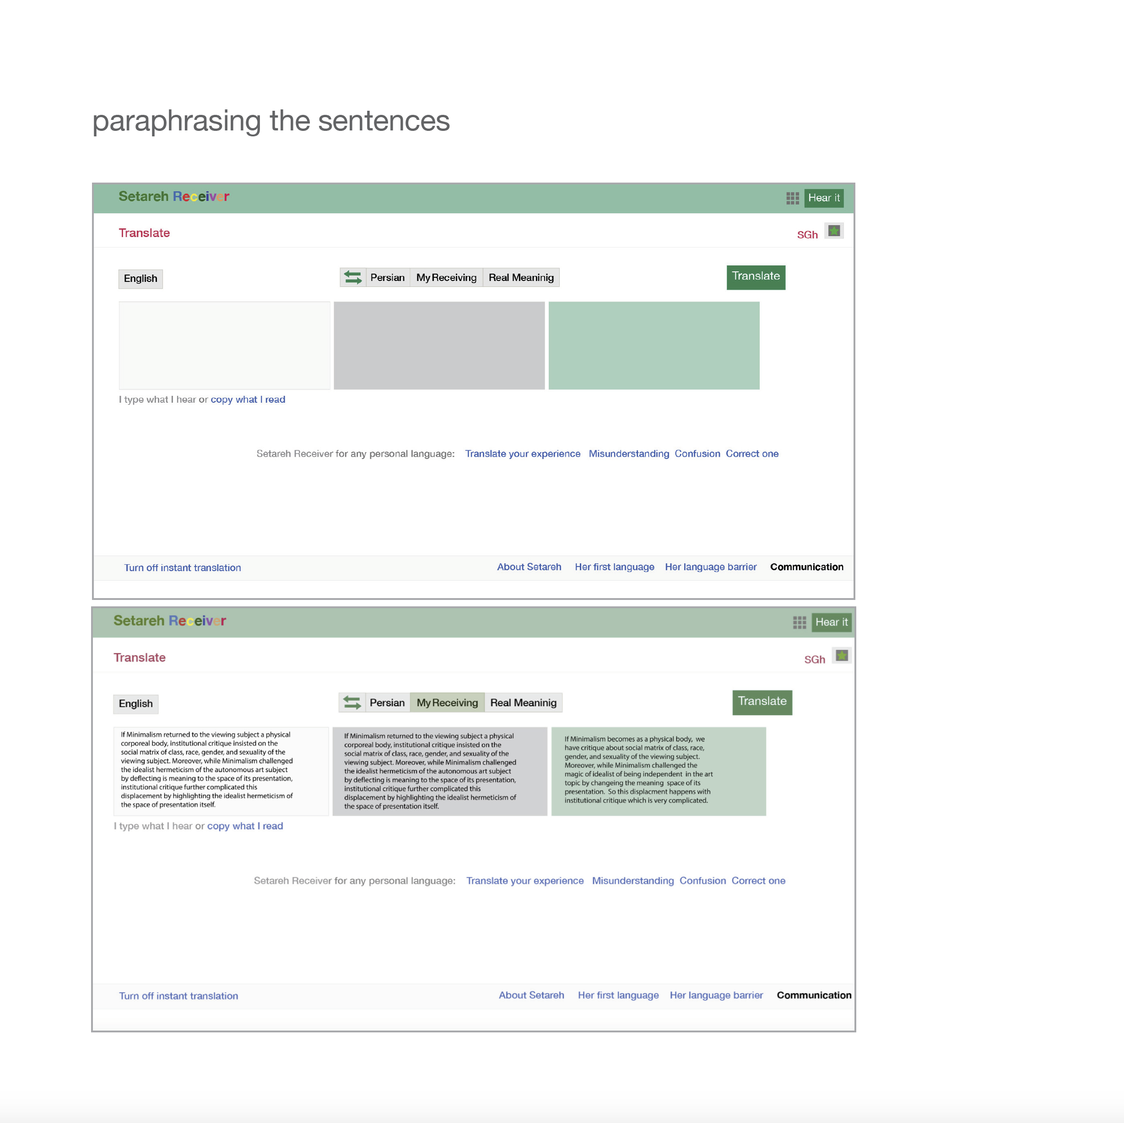The height and width of the screenshot is (1123, 1124).
Task: Click swap languages arrows in bottom panel
Action: [x=351, y=702]
